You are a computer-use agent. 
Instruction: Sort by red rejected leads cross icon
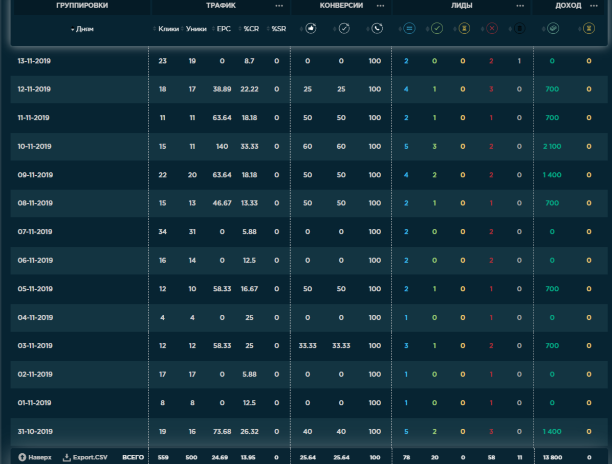coord(492,29)
